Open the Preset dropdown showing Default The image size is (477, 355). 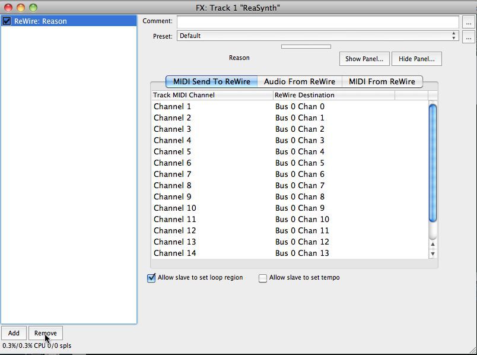317,36
